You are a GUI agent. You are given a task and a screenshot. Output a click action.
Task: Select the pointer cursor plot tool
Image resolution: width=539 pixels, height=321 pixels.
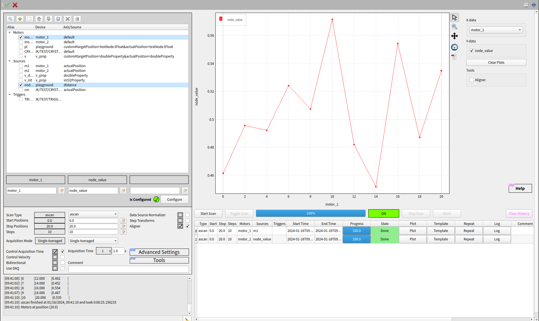click(x=455, y=17)
